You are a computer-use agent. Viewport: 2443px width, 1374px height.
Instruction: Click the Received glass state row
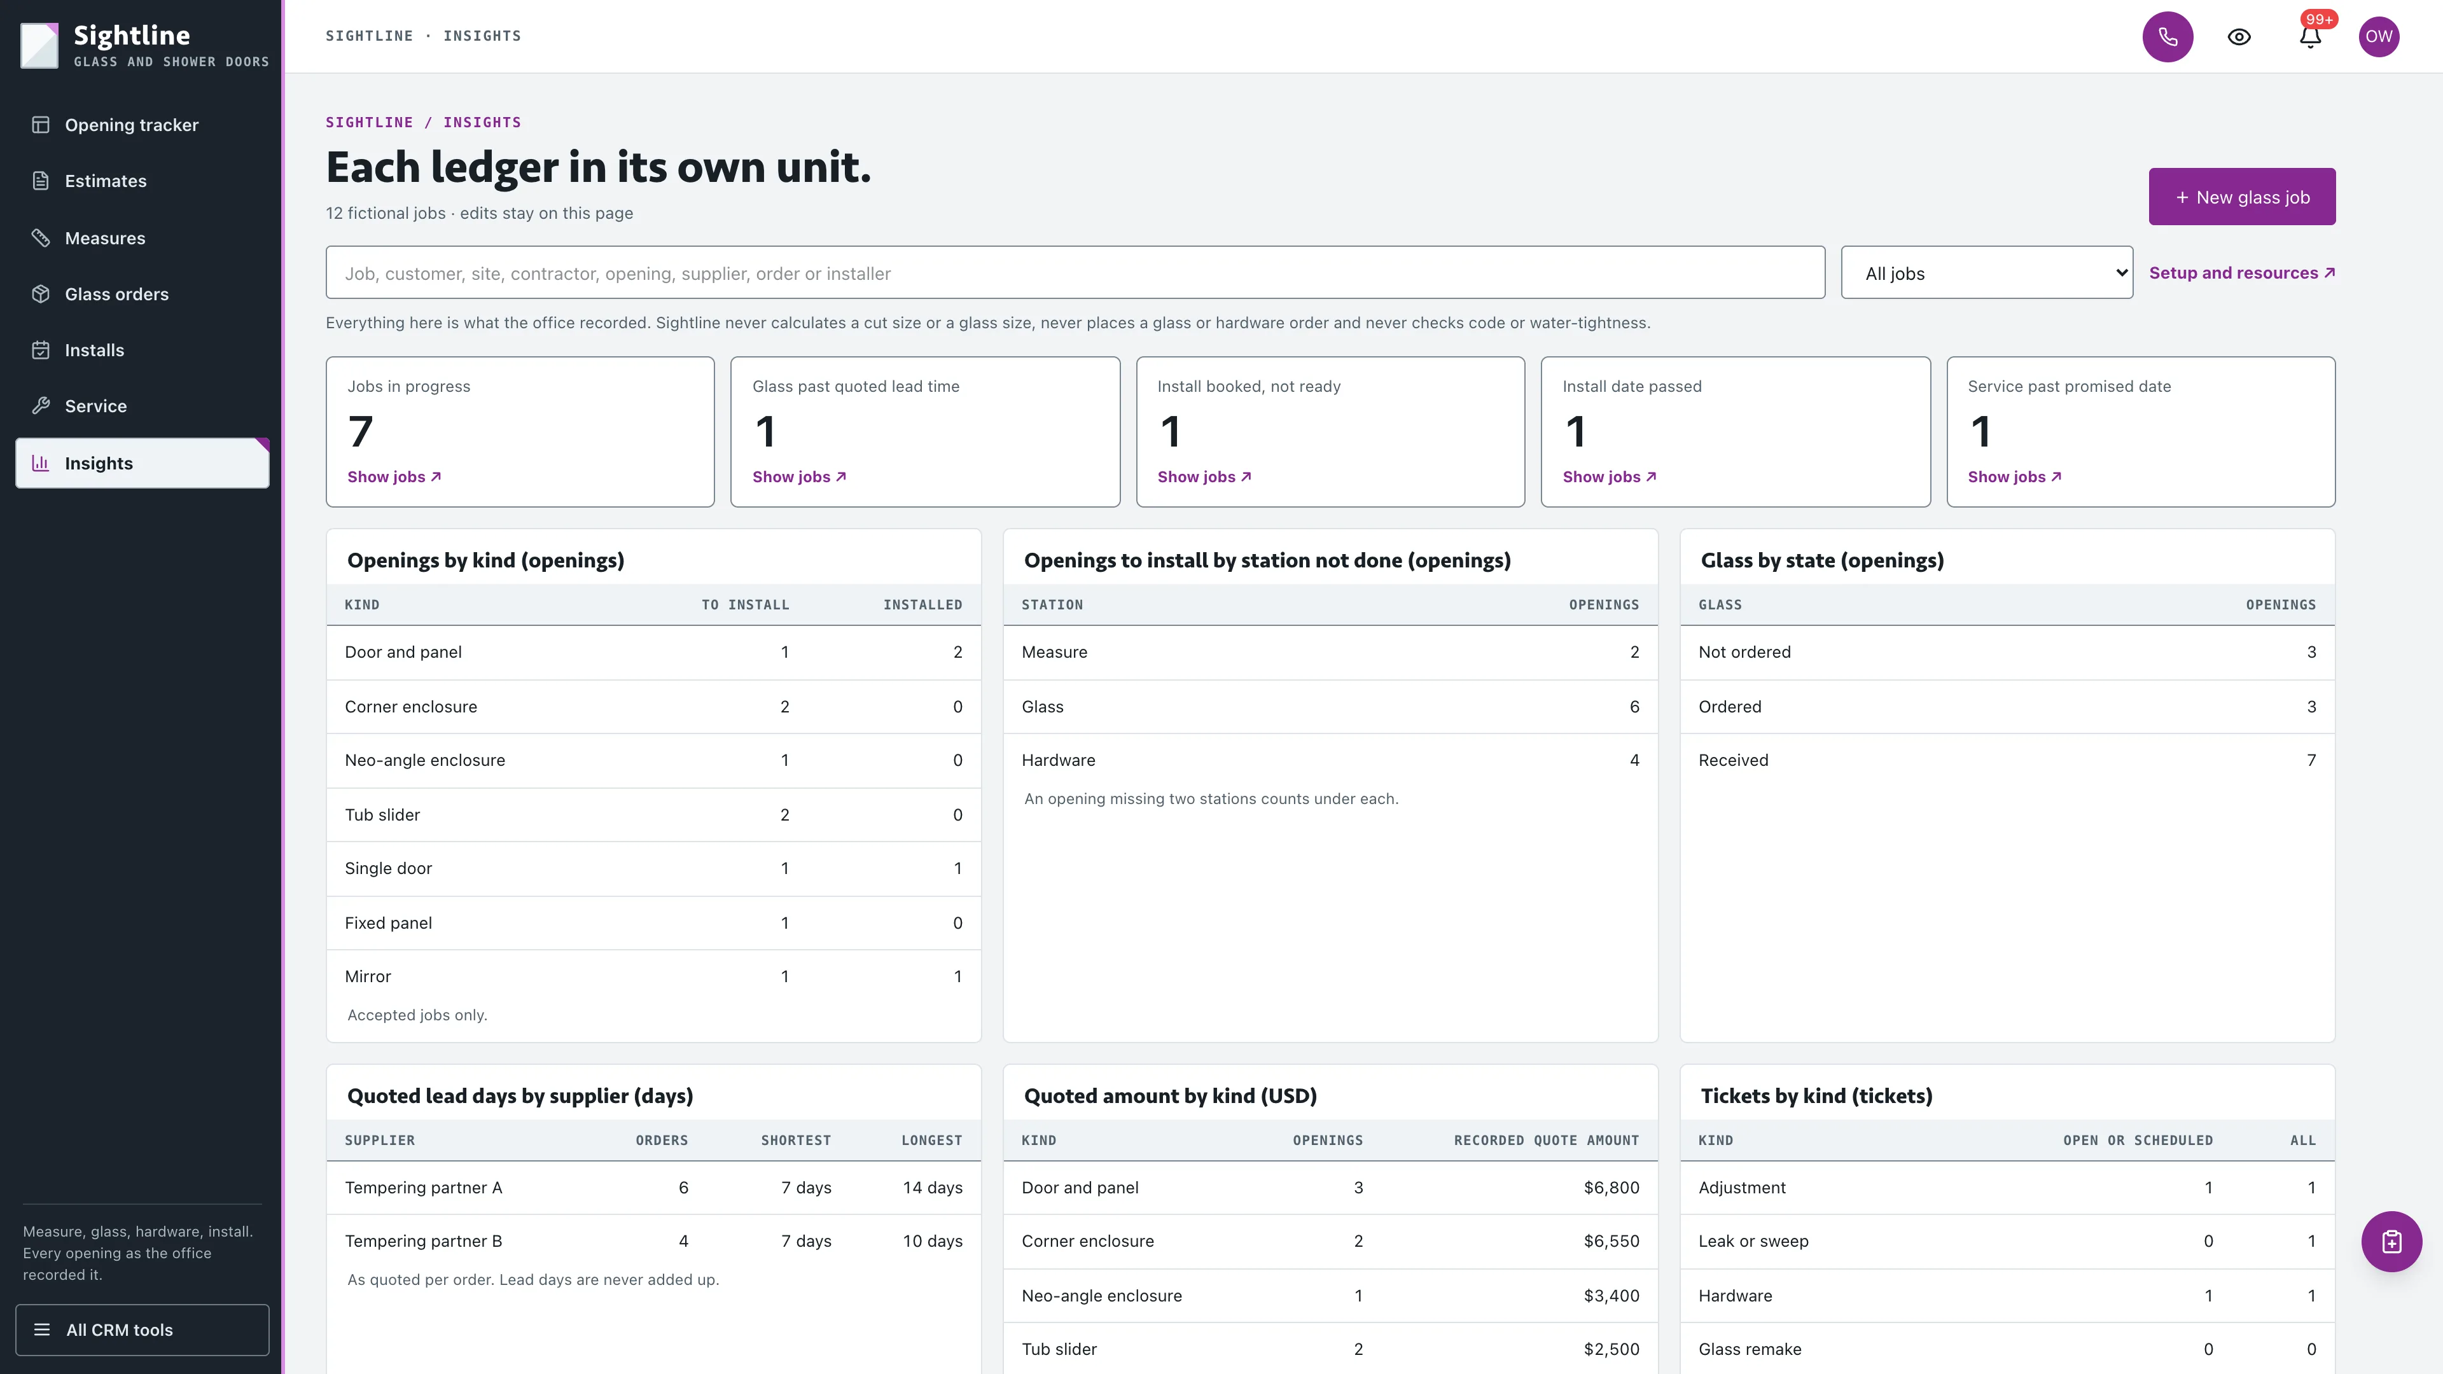[x=2007, y=761]
